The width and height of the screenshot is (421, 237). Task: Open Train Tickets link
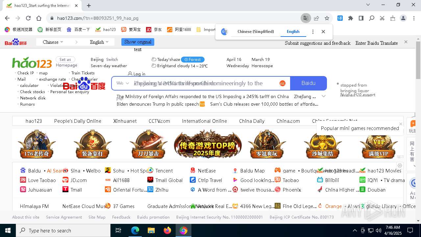point(83,73)
